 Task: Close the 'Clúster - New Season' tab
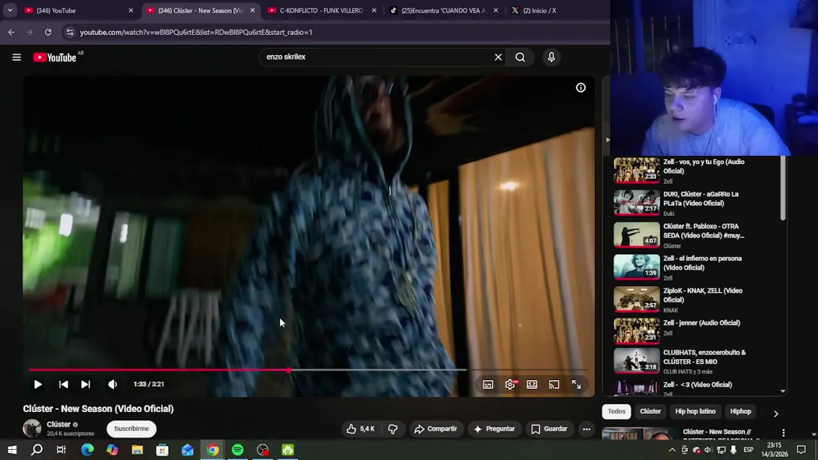(x=252, y=10)
